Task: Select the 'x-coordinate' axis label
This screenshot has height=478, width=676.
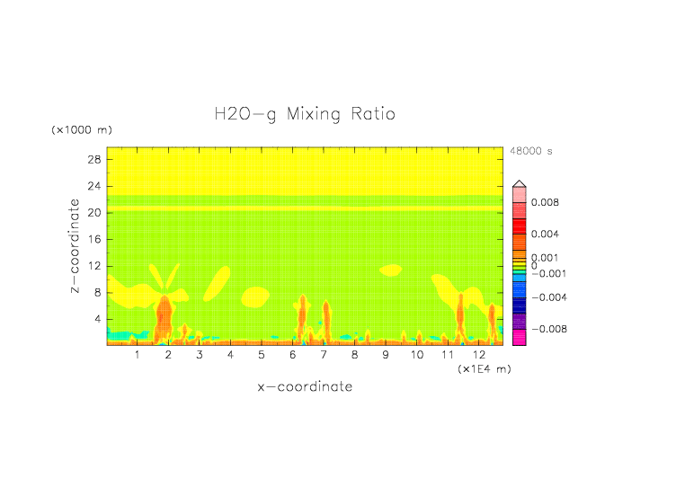Action: coord(305,386)
